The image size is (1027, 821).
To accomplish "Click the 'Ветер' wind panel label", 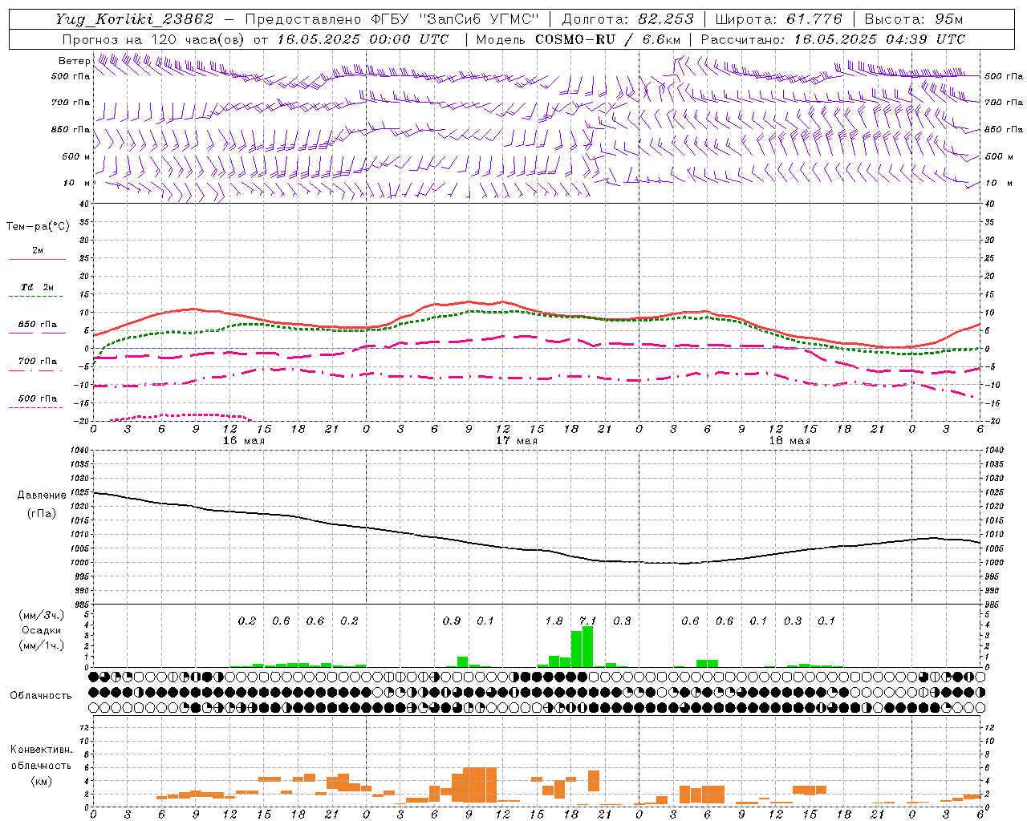I will point(74,61).
